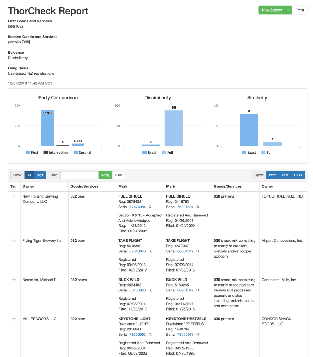Export report as Word

(x=272, y=175)
